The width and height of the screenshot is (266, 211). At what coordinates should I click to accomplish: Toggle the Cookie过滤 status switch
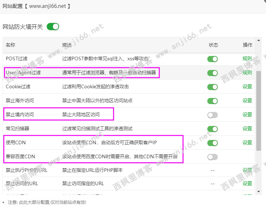click(212, 87)
